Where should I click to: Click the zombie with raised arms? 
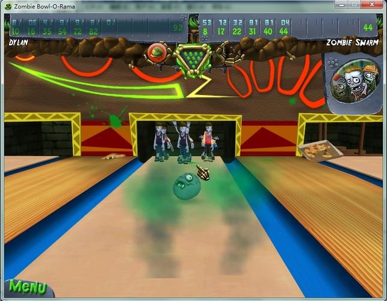click(x=184, y=141)
